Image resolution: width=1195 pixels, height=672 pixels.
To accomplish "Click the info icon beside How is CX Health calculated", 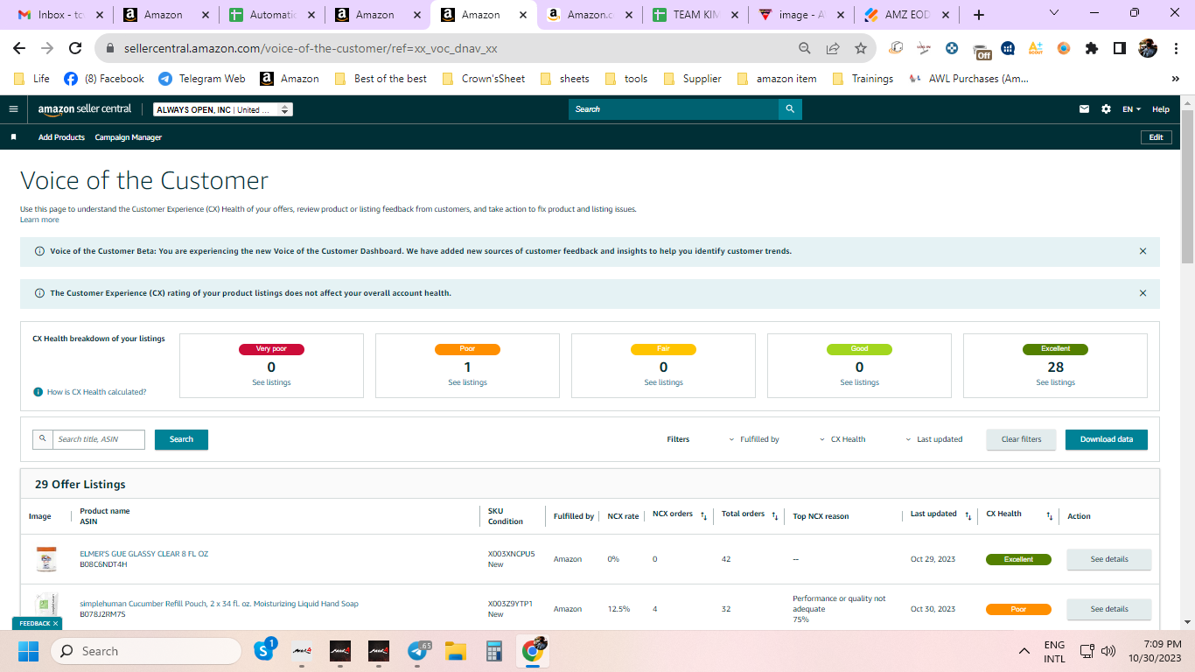I will (x=38, y=392).
